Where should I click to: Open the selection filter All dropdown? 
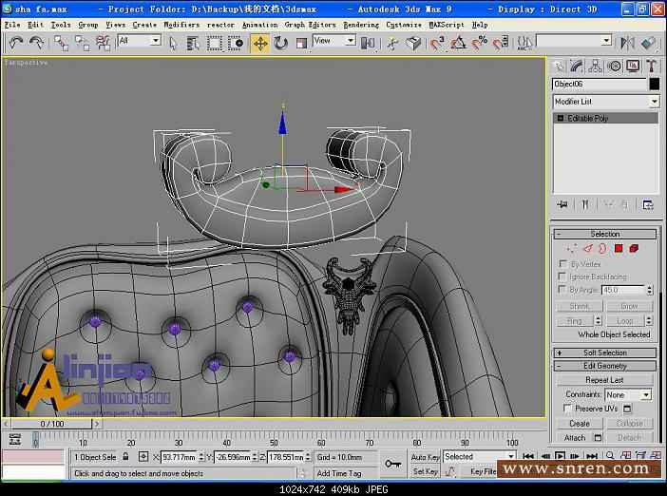139,41
